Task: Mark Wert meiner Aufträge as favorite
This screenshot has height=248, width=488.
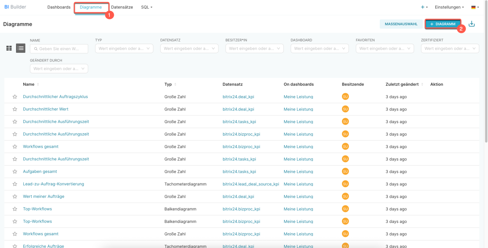Action: pyautogui.click(x=15, y=197)
